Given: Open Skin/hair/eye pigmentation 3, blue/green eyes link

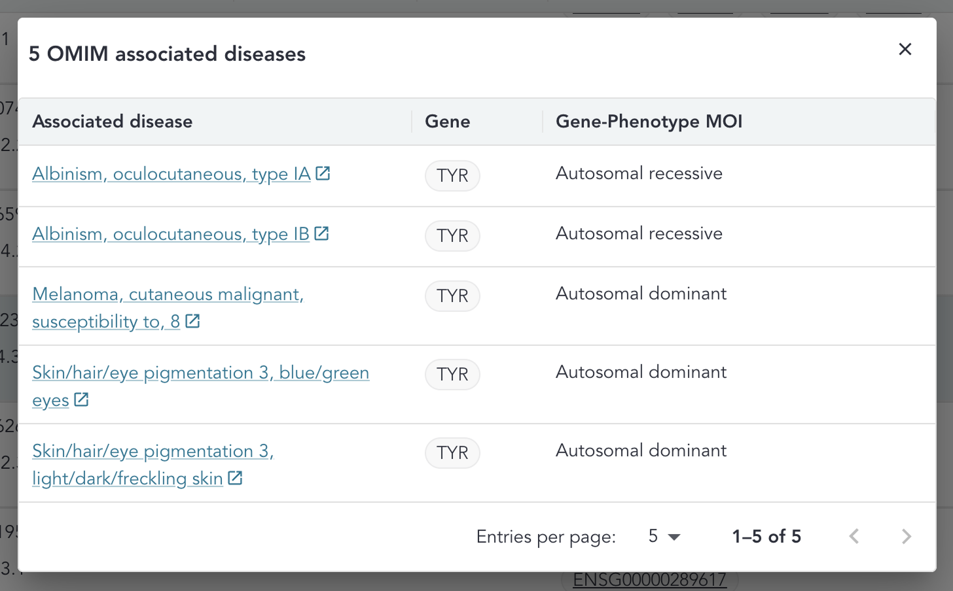Looking at the screenshot, I should (x=200, y=373).
